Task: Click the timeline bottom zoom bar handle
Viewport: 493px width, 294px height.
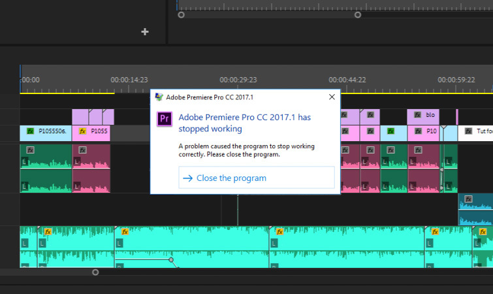Action: pos(95,272)
